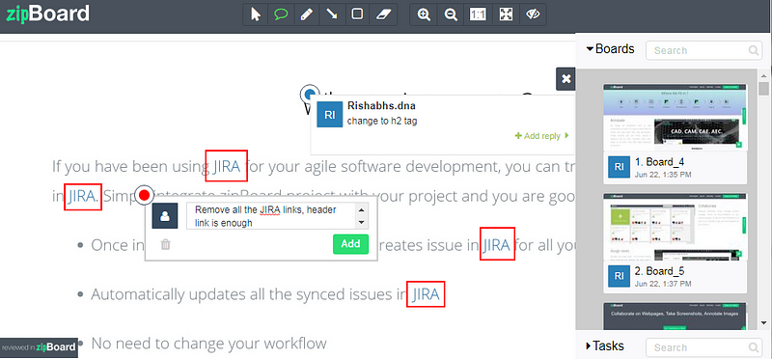Click the 'change to h2 tag' comment text

point(382,121)
